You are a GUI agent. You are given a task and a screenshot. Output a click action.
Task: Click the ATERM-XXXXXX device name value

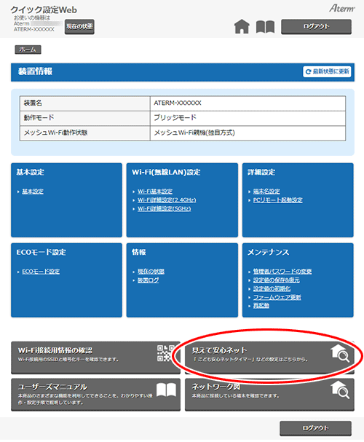coord(178,103)
